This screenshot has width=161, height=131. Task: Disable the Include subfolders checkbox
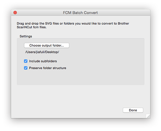click(25, 61)
